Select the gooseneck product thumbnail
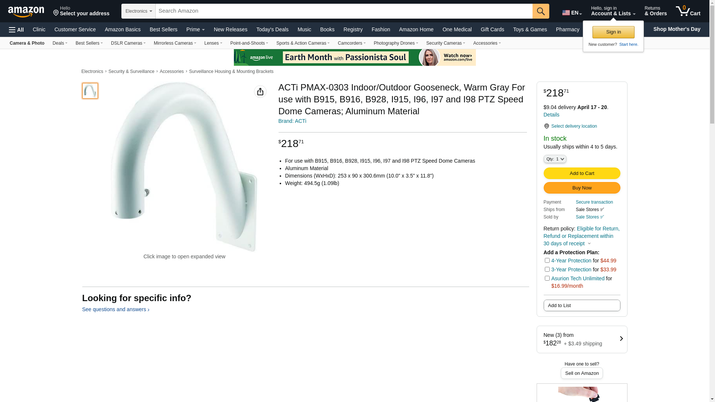715x402 pixels. (x=90, y=91)
